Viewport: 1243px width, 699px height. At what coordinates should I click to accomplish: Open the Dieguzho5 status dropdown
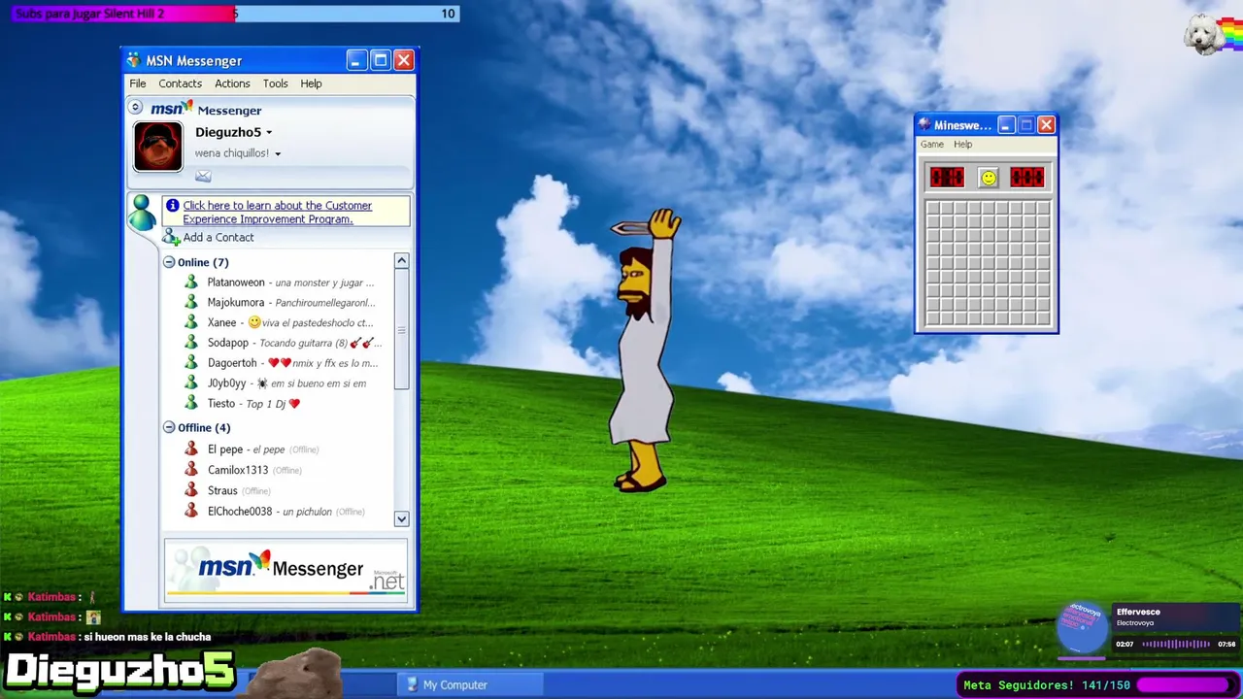(x=269, y=133)
